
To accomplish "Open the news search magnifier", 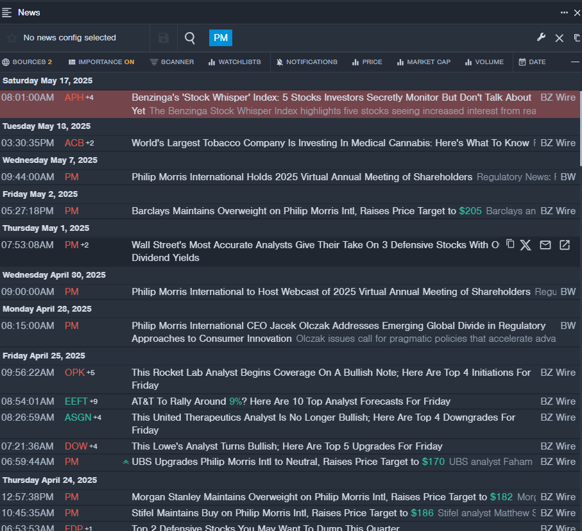I will pyautogui.click(x=190, y=38).
